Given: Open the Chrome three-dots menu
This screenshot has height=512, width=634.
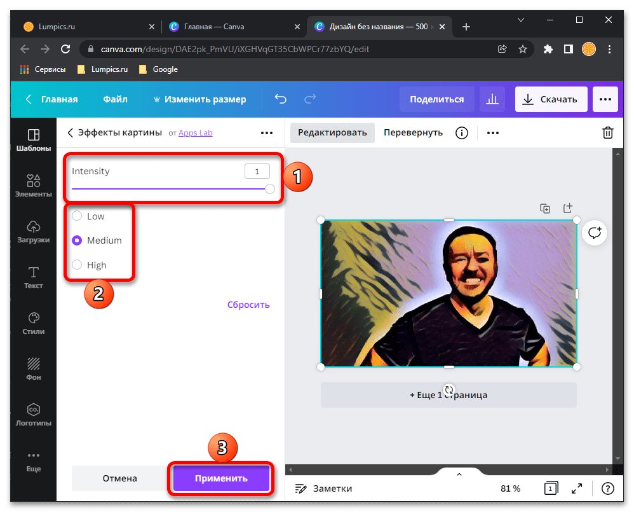Looking at the screenshot, I should pyautogui.click(x=609, y=50).
